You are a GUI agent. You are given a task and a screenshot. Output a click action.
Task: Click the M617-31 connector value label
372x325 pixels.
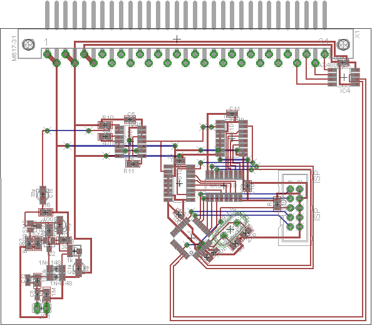tap(14, 48)
